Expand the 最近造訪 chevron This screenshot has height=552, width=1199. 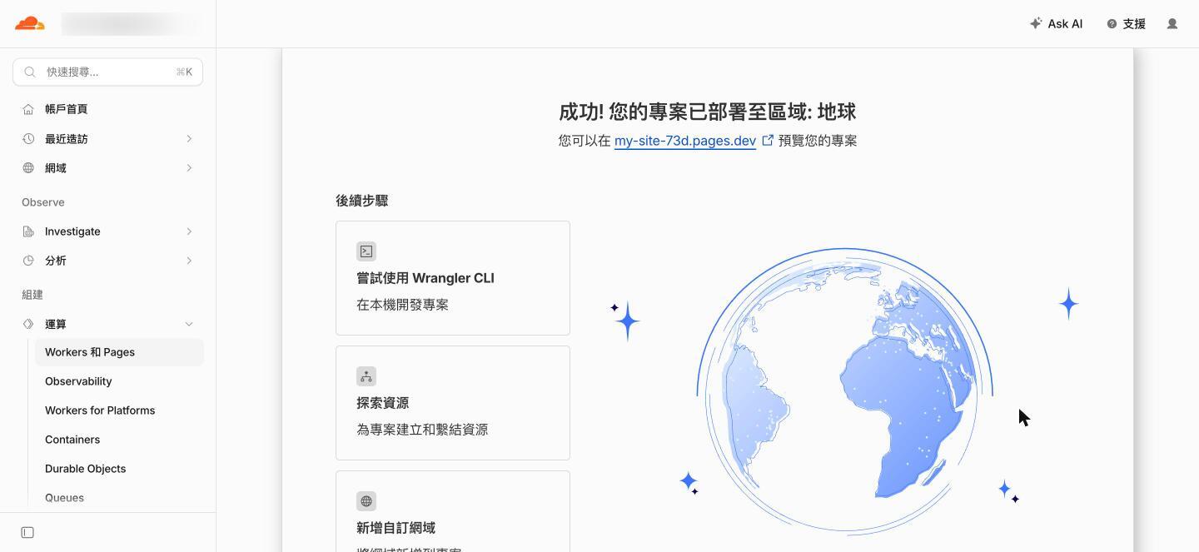189,138
